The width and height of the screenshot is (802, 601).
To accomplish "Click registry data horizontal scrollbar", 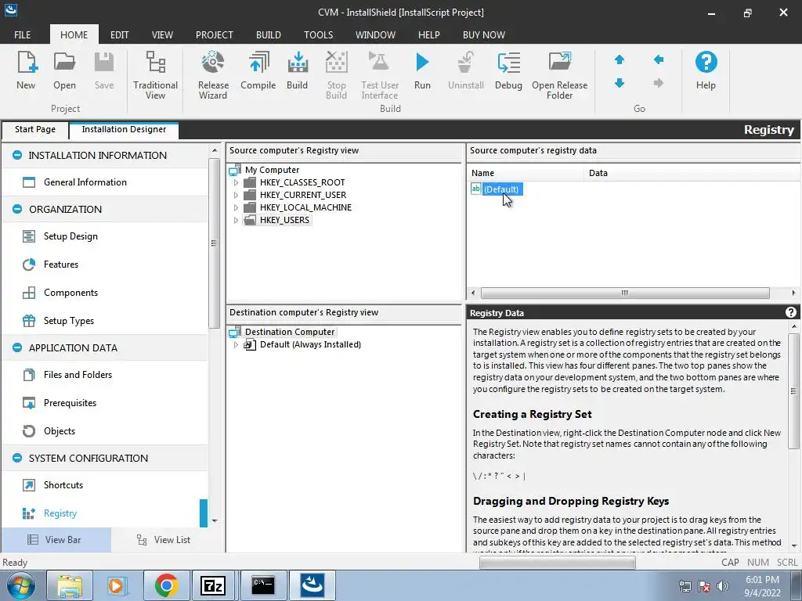I will pyautogui.click(x=625, y=293).
